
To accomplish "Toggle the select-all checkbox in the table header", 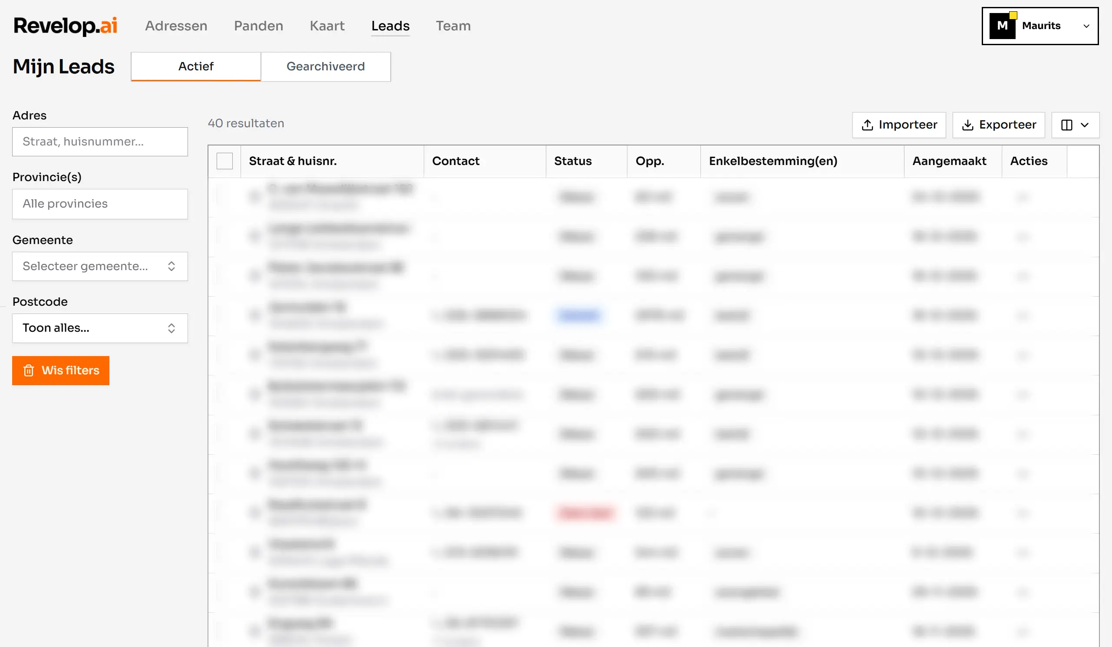I will pos(224,161).
